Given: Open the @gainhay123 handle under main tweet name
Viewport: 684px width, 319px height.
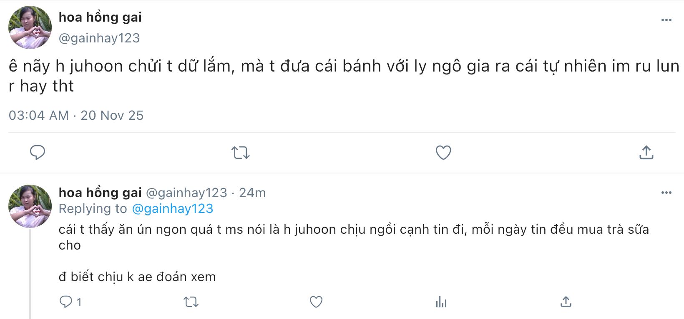Looking at the screenshot, I should coord(99,38).
